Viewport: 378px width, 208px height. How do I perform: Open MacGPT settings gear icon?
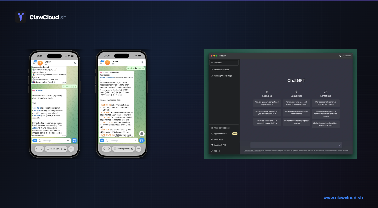340,56
